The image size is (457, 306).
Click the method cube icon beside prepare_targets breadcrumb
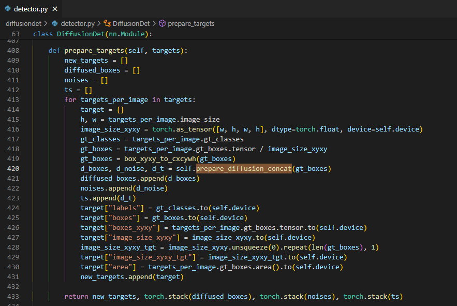coord(162,23)
